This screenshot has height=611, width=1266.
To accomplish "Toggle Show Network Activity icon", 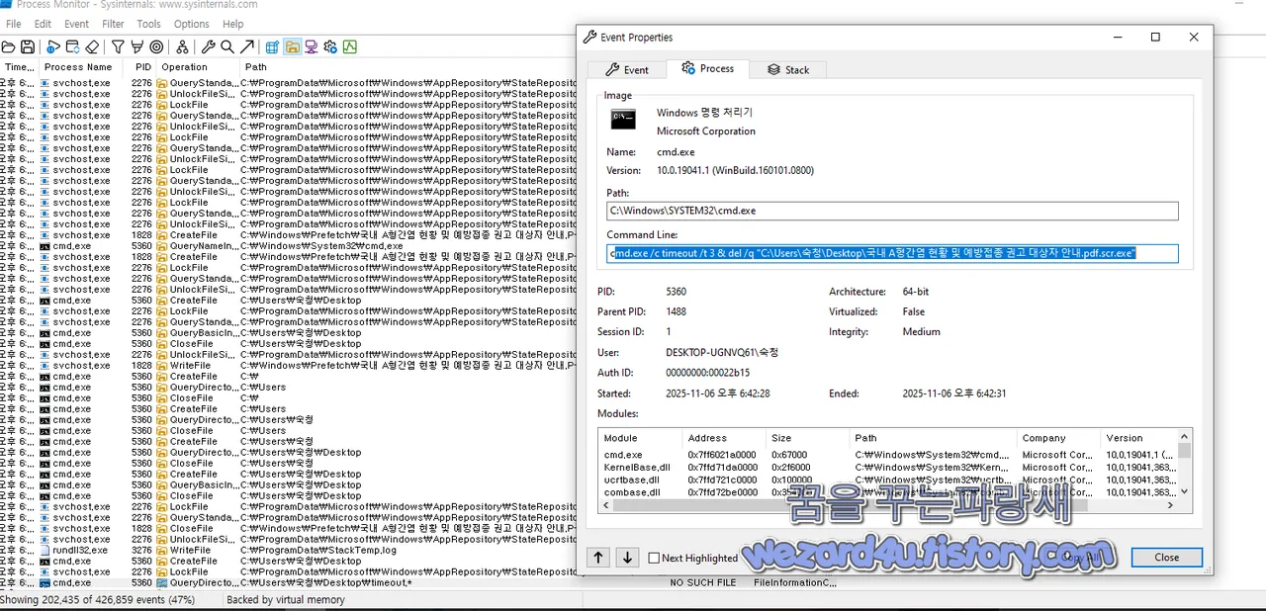I will click(x=312, y=46).
